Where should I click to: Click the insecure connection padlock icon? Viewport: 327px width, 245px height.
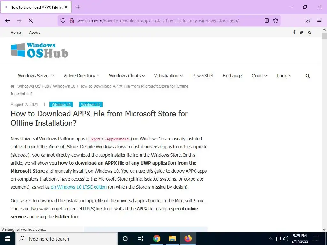click(72, 20)
